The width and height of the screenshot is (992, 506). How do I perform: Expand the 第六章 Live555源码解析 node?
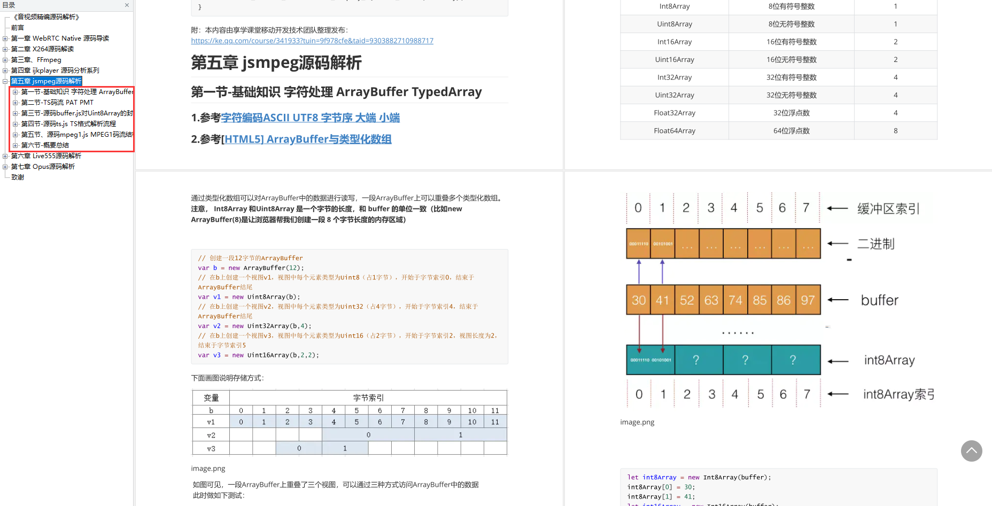(x=5, y=156)
